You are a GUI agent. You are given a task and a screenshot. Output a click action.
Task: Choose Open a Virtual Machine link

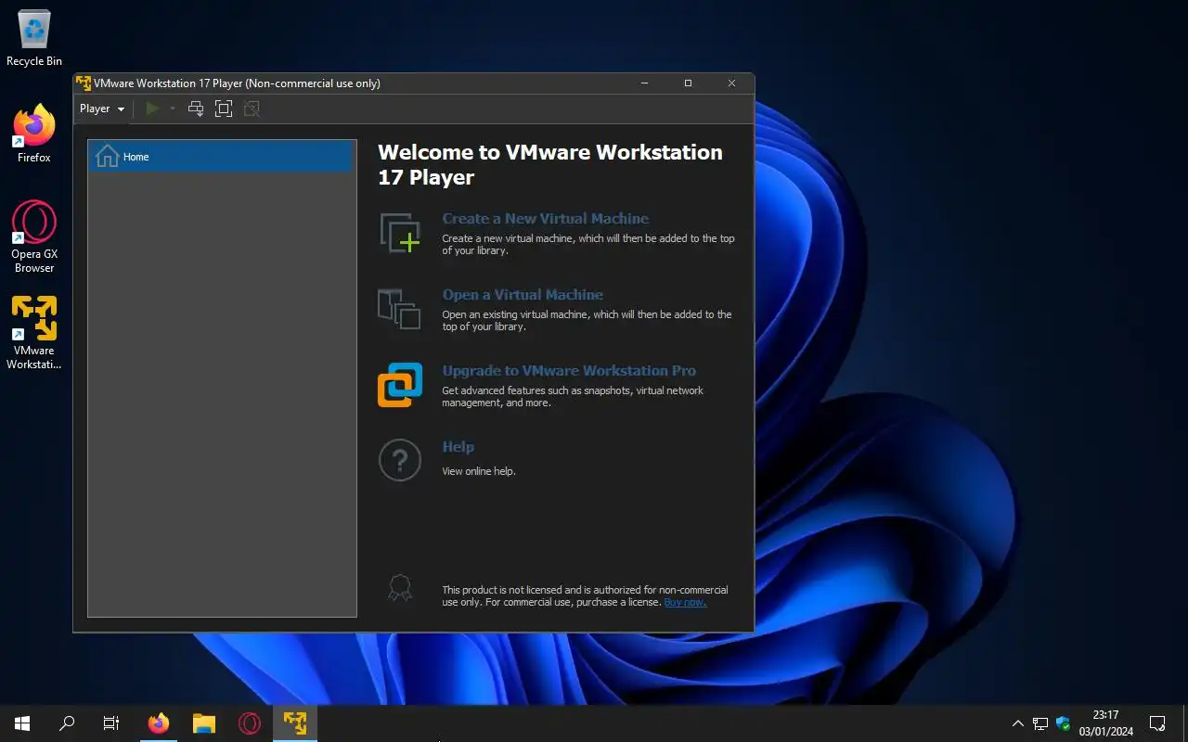tap(523, 295)
